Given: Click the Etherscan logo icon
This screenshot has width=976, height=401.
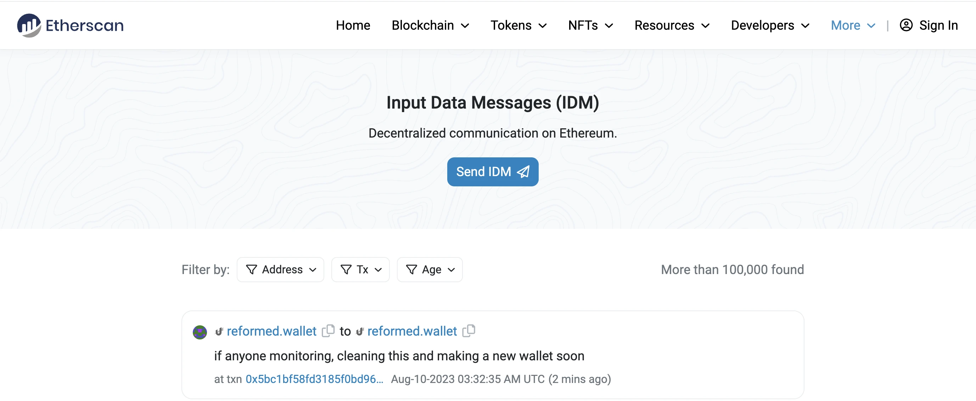Looking at the screenshot, I should click(x=29, y=25).
